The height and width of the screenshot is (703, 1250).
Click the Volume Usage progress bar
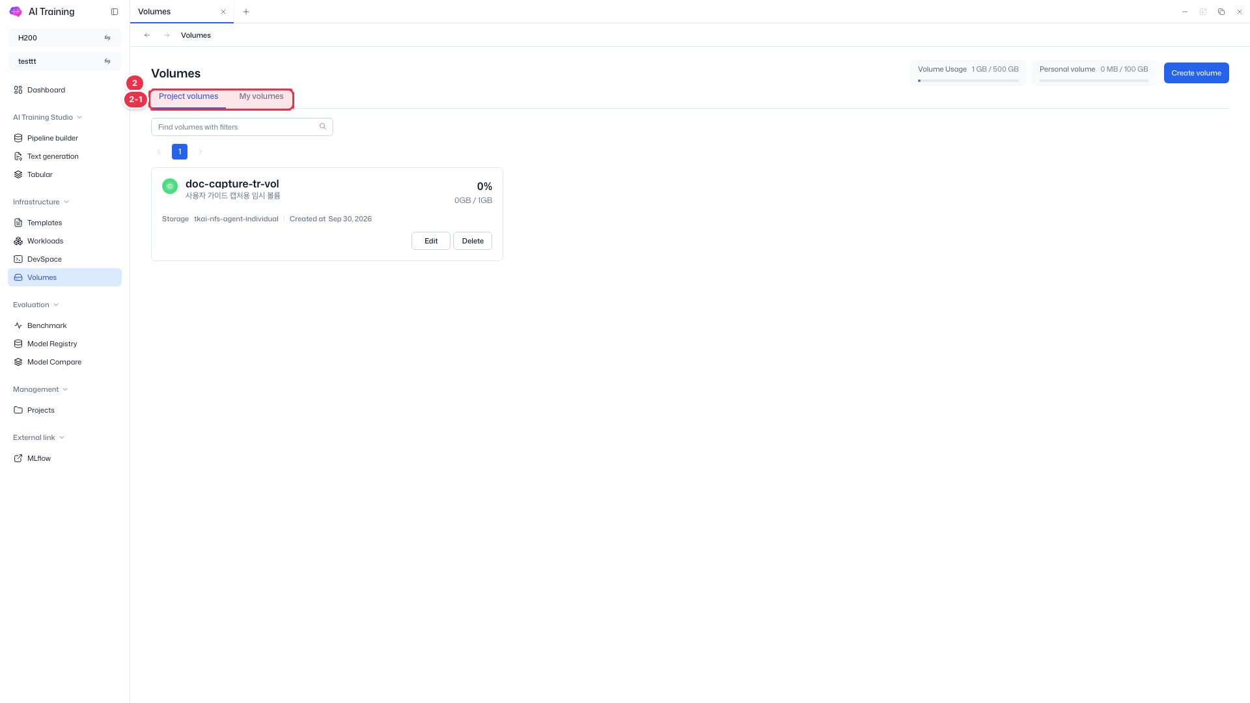(x=968, y=81)
